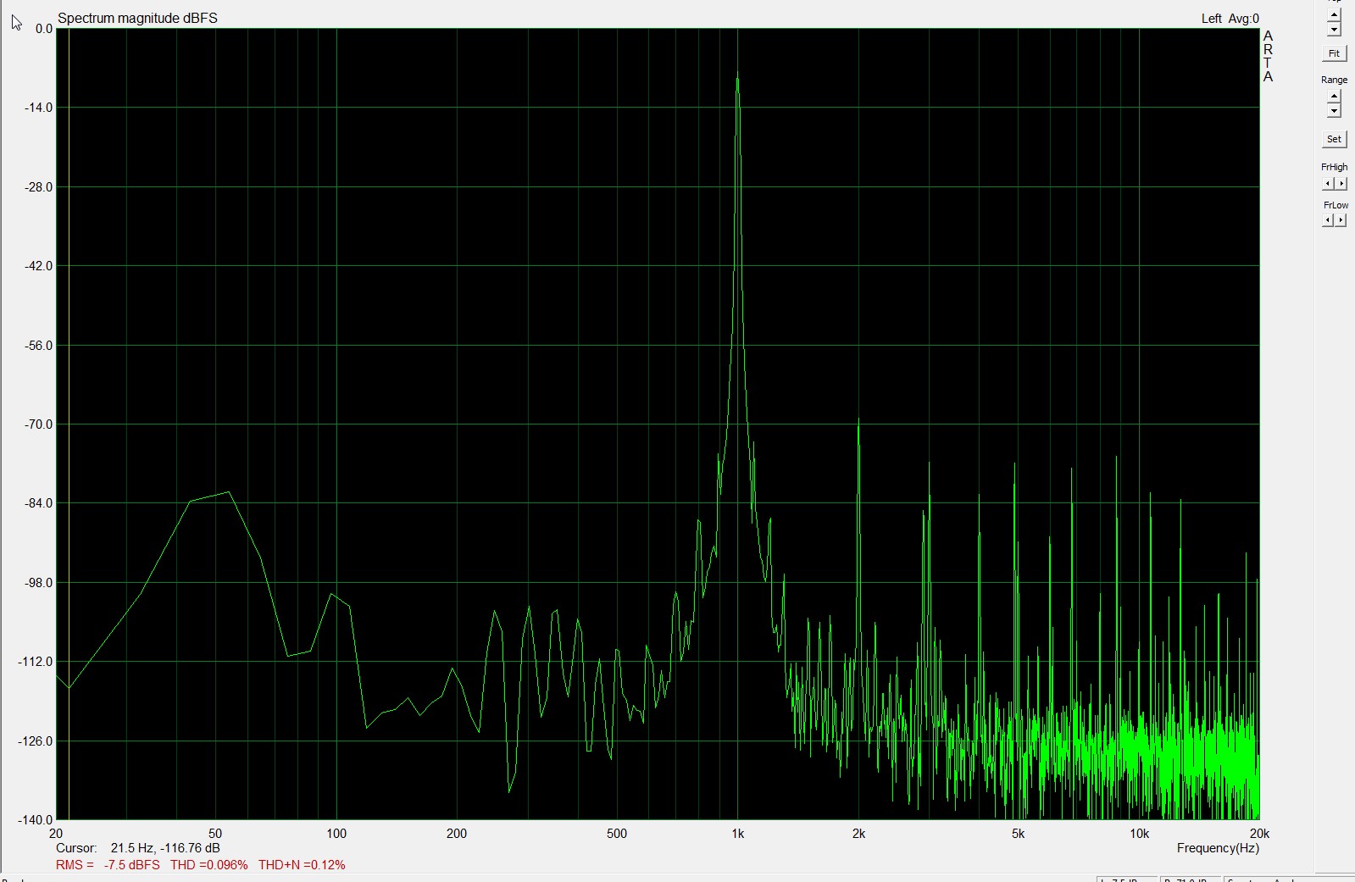Screen dimensions: 1355x882
Task: Click the Top up arrow
Action: 1334,15
